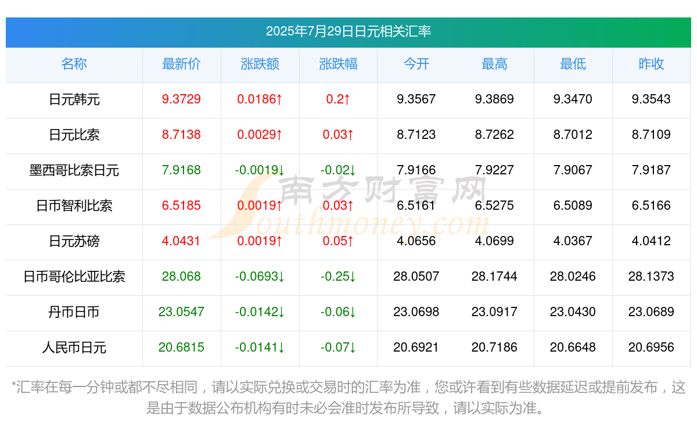Select latest price 9.3729
This screenshot has width=697, height=426.
point(182,99)
